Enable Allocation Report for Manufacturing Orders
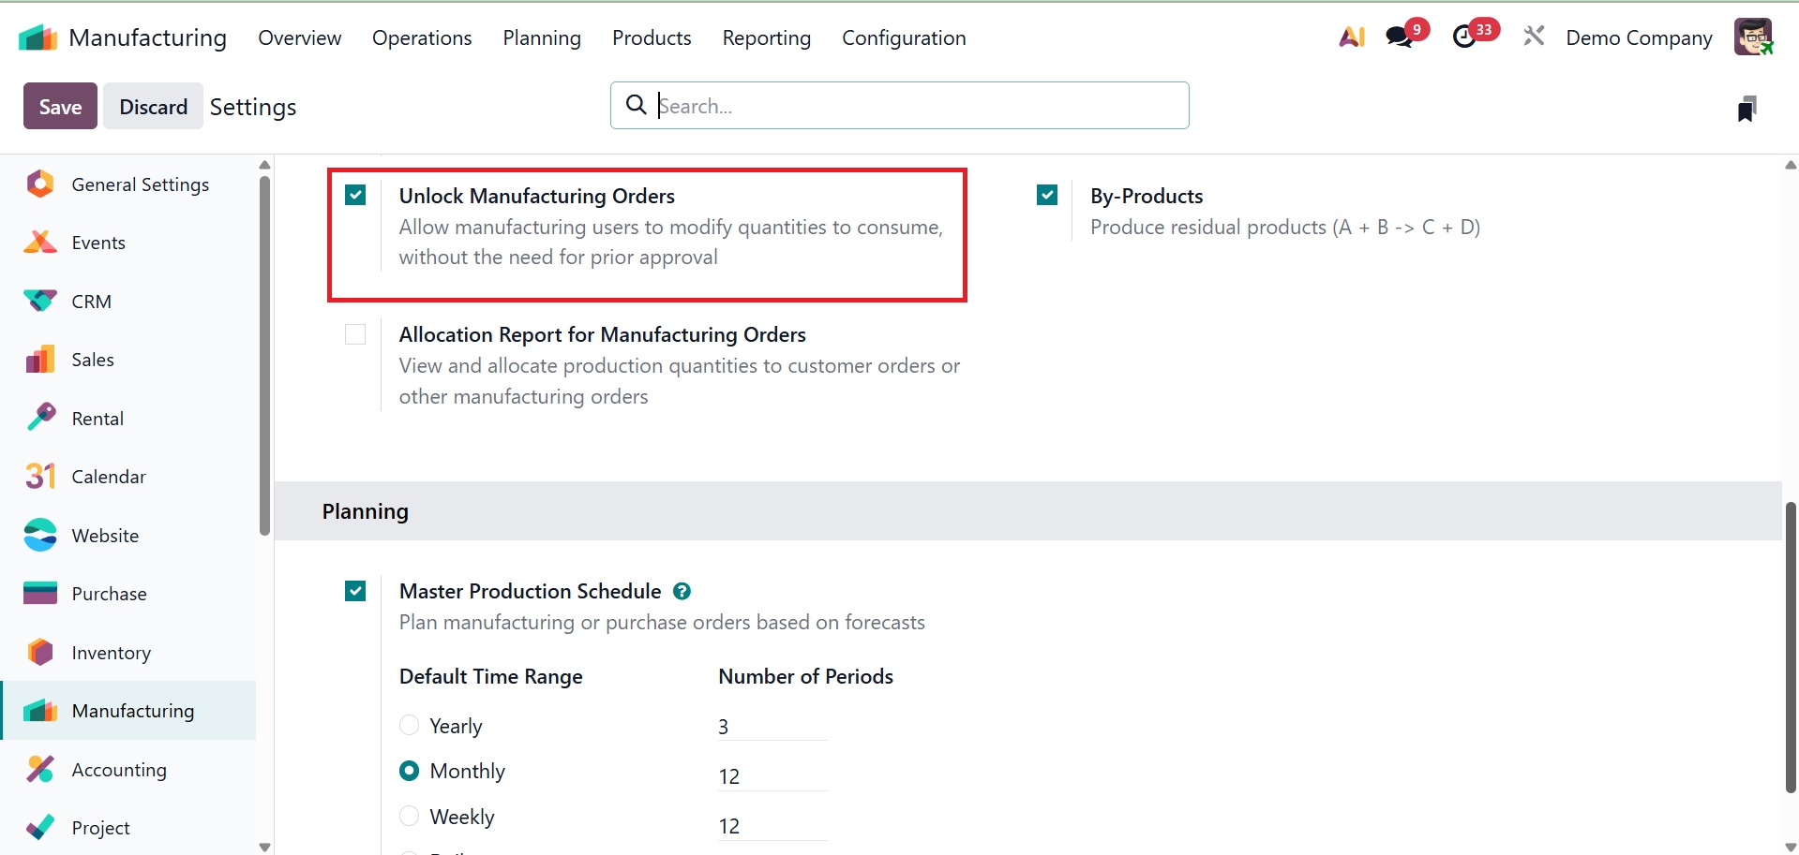 355,334
